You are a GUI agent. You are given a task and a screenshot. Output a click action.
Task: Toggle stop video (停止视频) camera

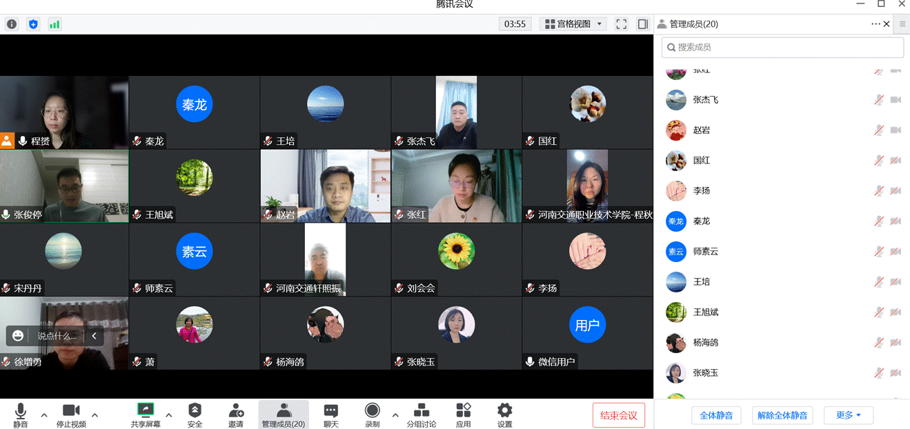tap(71, 411)
